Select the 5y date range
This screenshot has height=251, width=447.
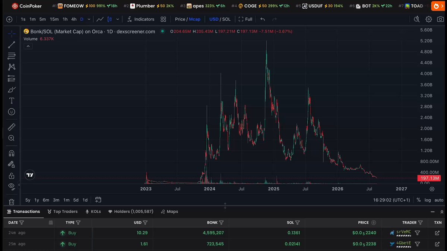(x=28, y=200)
